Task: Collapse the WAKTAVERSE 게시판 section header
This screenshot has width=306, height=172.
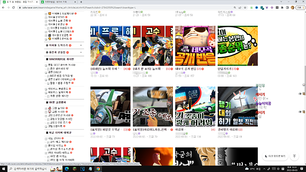Action: (x=61, y=59)
